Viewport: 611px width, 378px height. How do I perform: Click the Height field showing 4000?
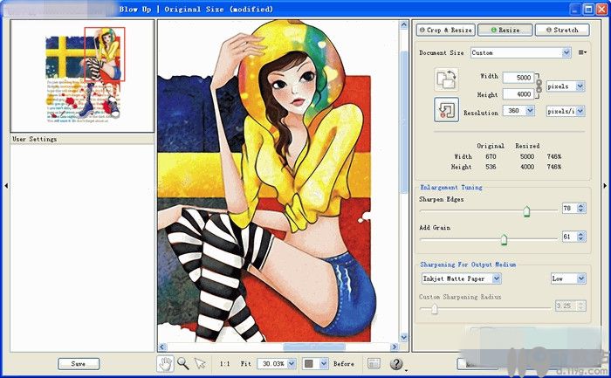pos(518,94)
